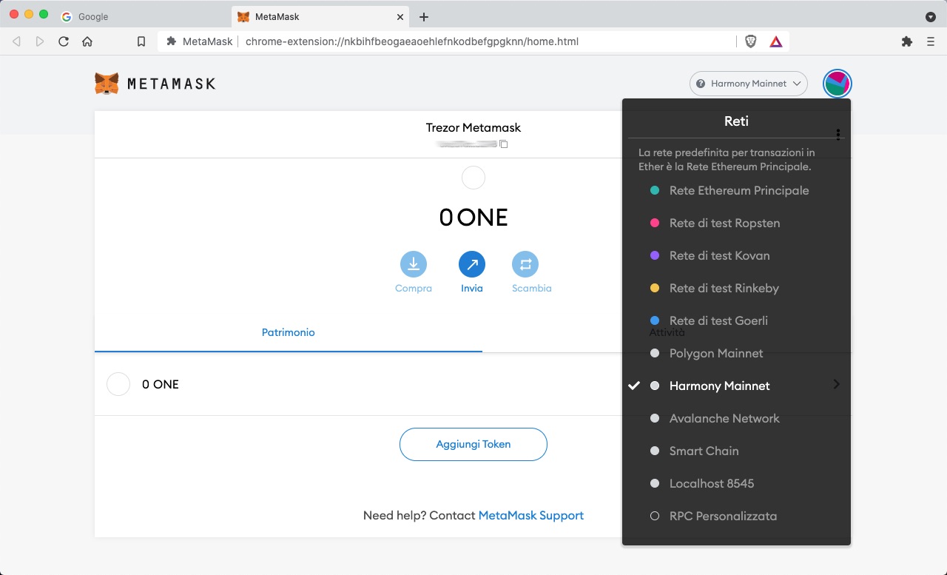Click the MetaMask fox logo
947x575 pixels.
pyautogui.click(x=107, y=84)
